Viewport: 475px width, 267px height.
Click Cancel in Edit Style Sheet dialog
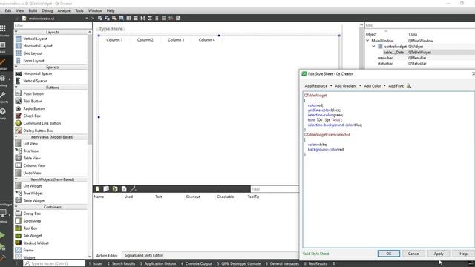click(413, 254)
